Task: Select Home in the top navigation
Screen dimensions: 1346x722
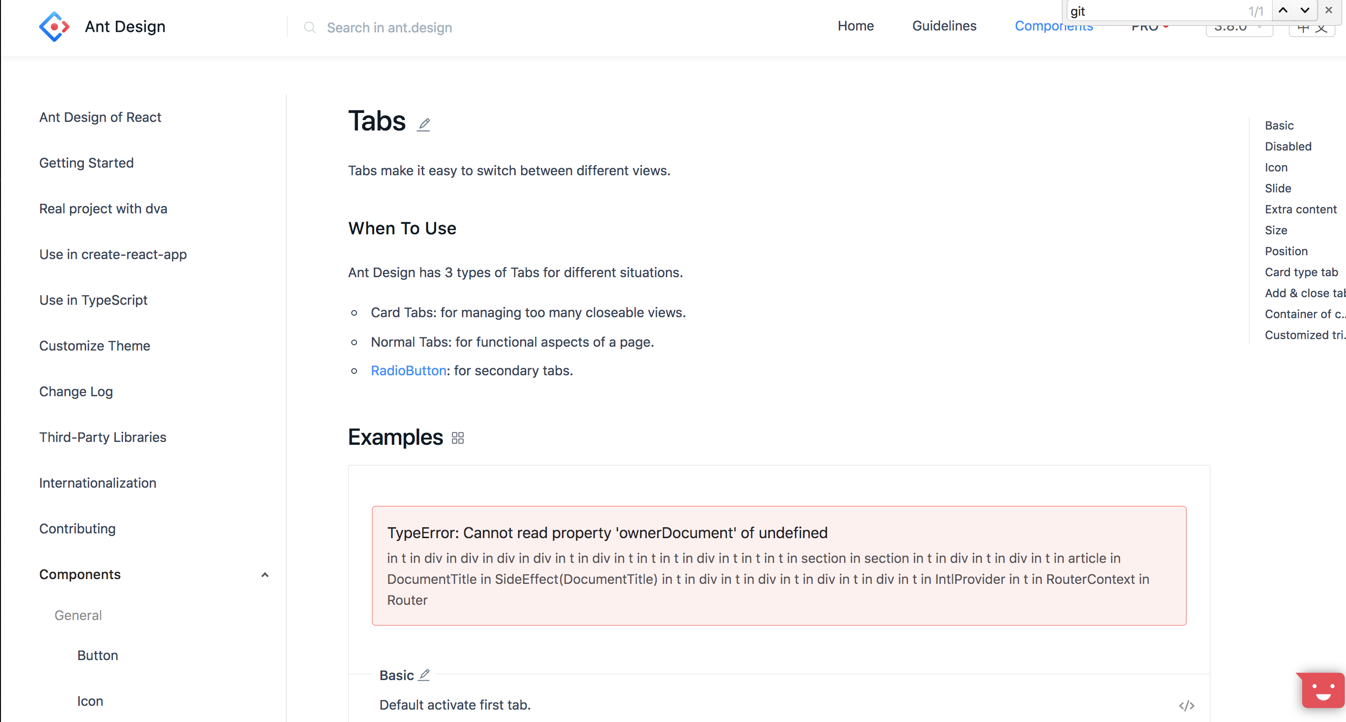Action: [856, 26]
